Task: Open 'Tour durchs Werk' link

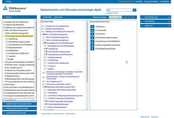Action: click(x=126, y=1)
